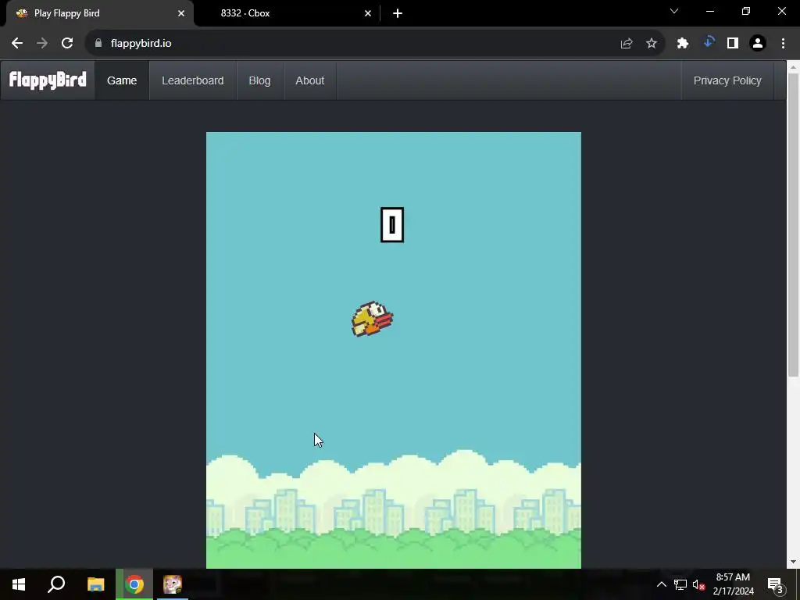This screenshot has height=600, width=800.
Task: Click the Chrome taskbar icon
Action: 134,584
